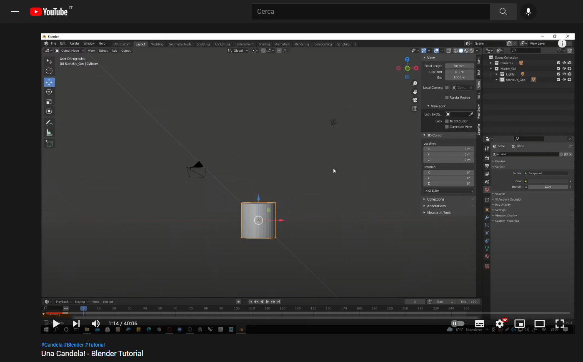
Task: Enable YouTube miniplayer
Action: [520, 324]
